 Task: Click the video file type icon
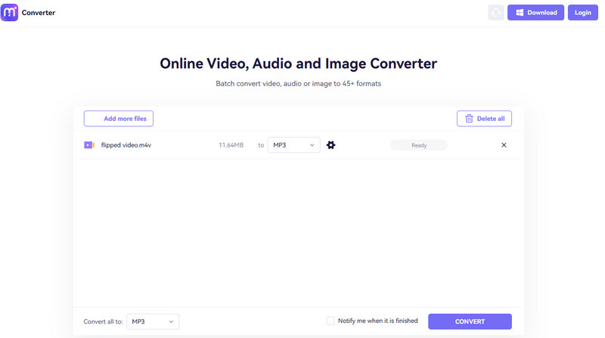pos(89,145)
